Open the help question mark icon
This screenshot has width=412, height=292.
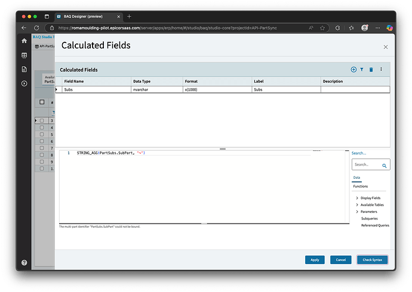pos(24,263)
